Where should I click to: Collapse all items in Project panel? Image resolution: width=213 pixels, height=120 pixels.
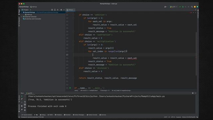(58, 10)
